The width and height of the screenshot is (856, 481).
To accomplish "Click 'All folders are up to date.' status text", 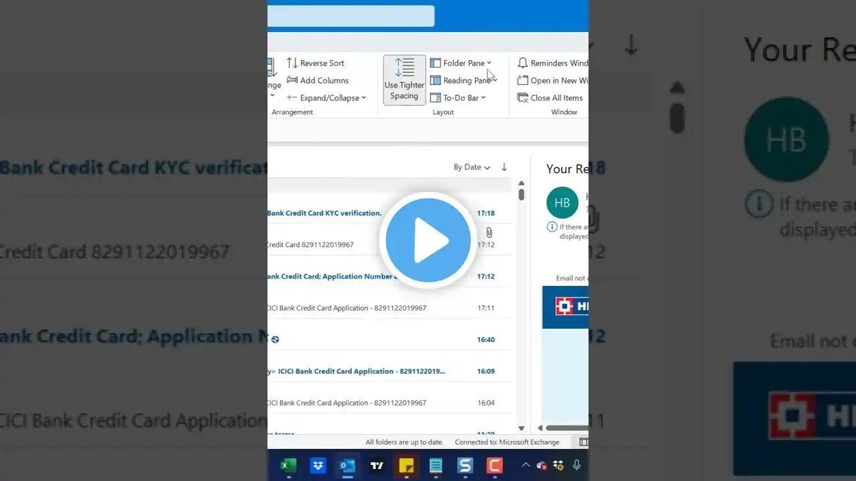I will click(x=405, y=442).
